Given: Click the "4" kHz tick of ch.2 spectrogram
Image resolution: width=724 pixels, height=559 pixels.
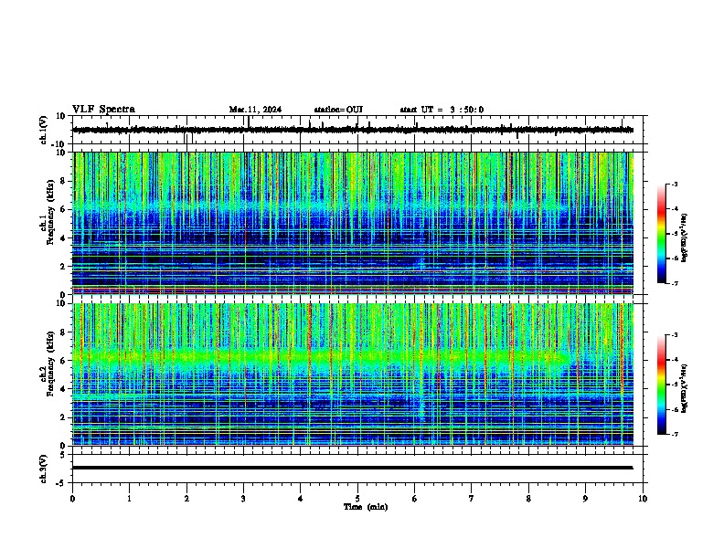Looking at the screenshot, I should point(65,389).
